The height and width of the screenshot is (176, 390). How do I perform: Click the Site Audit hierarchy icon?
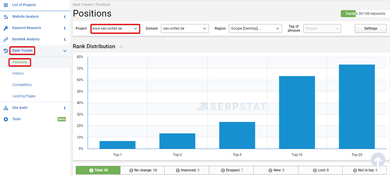click(6, 108)
